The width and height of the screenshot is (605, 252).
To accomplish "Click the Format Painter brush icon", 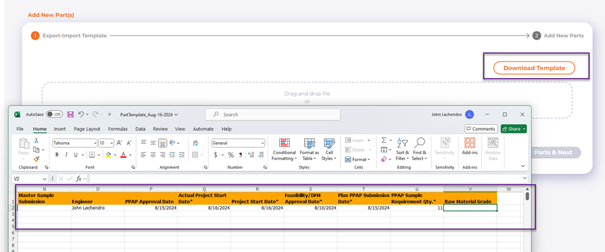I will [37, 159].
